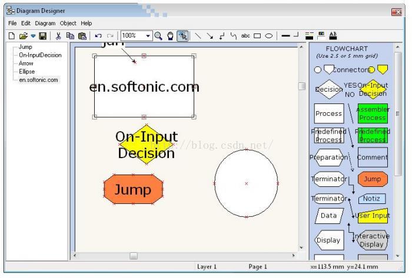Image resolution: width=412 pixels, height=278 pixels.
Task: Select the abc text tool
Action: pos(245,36)
